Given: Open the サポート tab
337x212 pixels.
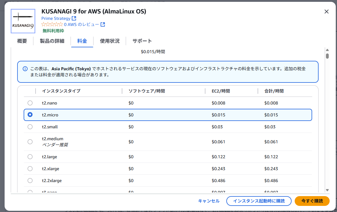Looking at the screenshot, I should coord(142,41).
